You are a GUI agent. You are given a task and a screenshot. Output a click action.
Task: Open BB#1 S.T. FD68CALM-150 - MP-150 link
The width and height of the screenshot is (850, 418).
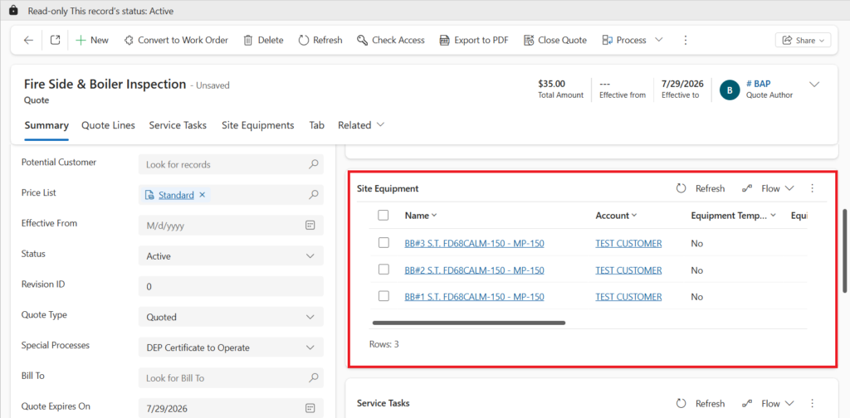tap(474, 297)
